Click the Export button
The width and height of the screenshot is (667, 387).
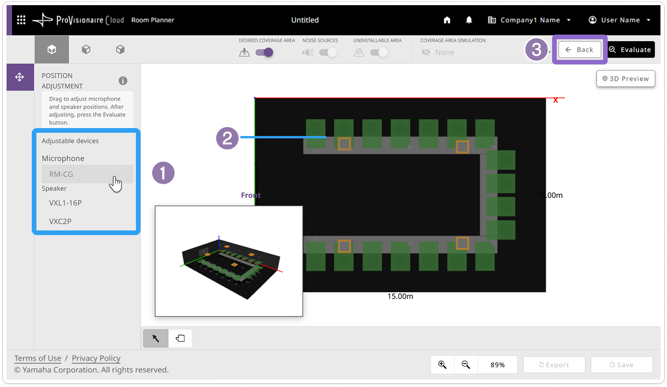pos(554,365)
